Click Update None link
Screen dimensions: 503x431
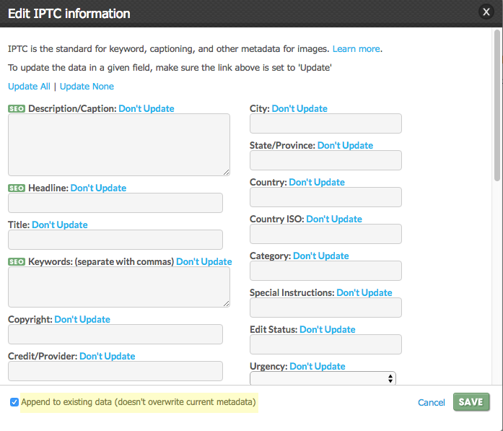click(87, 87)
